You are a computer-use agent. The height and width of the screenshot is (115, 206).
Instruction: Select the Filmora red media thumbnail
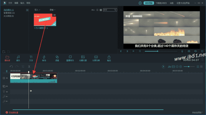pos(45,20)
